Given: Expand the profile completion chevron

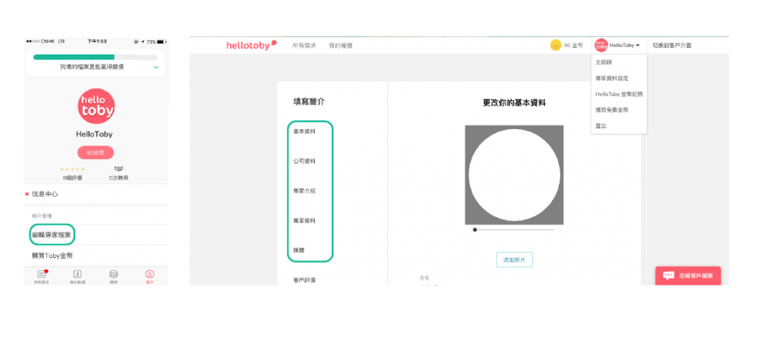Looking at the screenshot, I should 156,67.
